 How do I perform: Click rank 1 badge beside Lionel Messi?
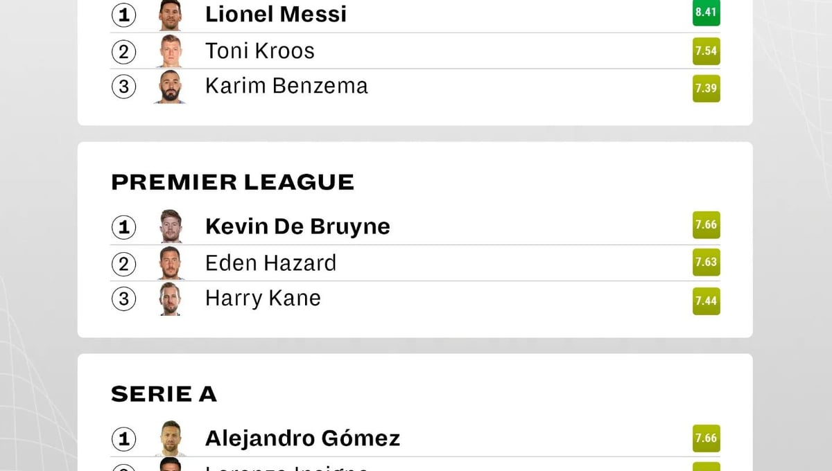(x=123, y=15)
